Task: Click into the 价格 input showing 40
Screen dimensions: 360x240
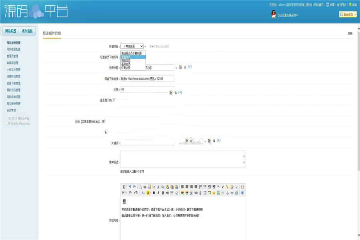Action: tap(147, 89)
